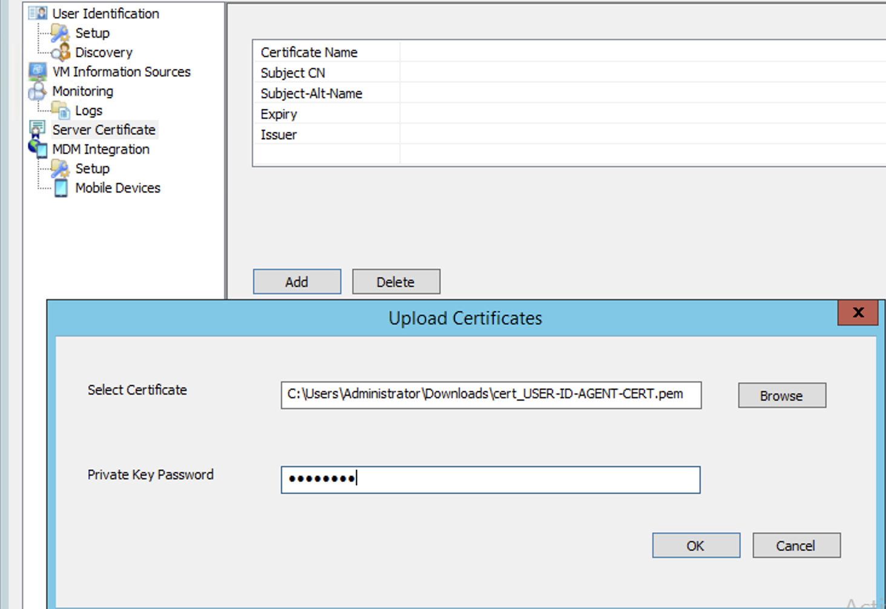The height and width of the screenshot is (609, 886).
Task: Select the Discovery icon in the tree
Action: tap(61, 52)
